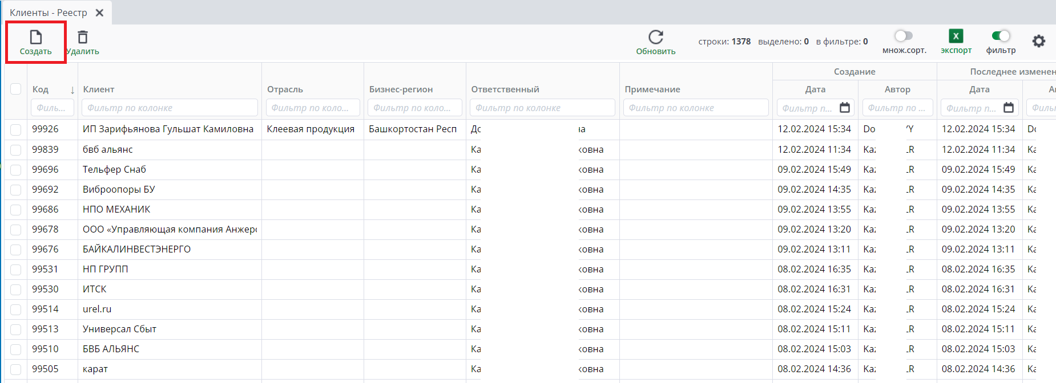
Task: Open calendar in Создание Дата filter
Action: click(845, 108)
